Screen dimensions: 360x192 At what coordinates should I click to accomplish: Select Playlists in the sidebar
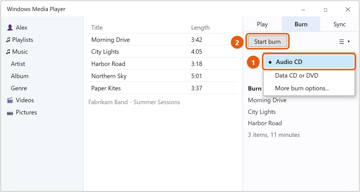[23, 40]
